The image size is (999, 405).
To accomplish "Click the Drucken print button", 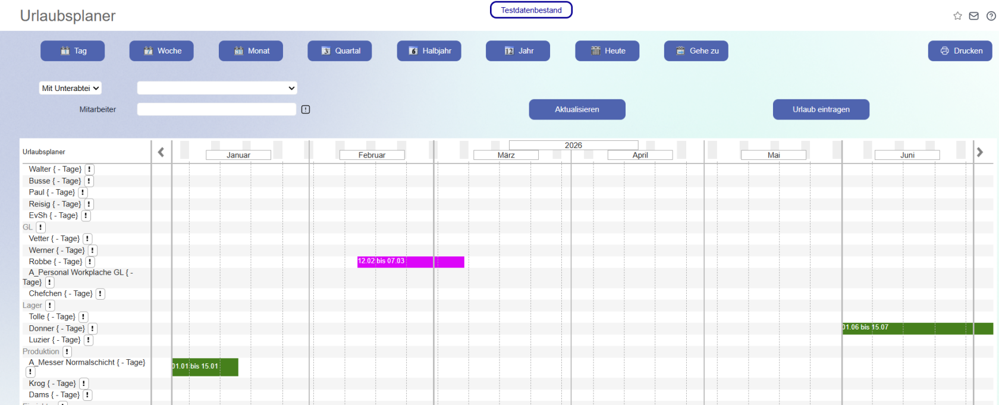I will pyautogui.click(x=960, y=51).
